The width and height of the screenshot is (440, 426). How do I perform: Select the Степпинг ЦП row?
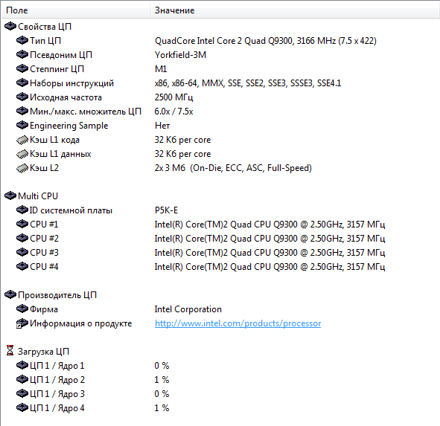coord(220,69)
